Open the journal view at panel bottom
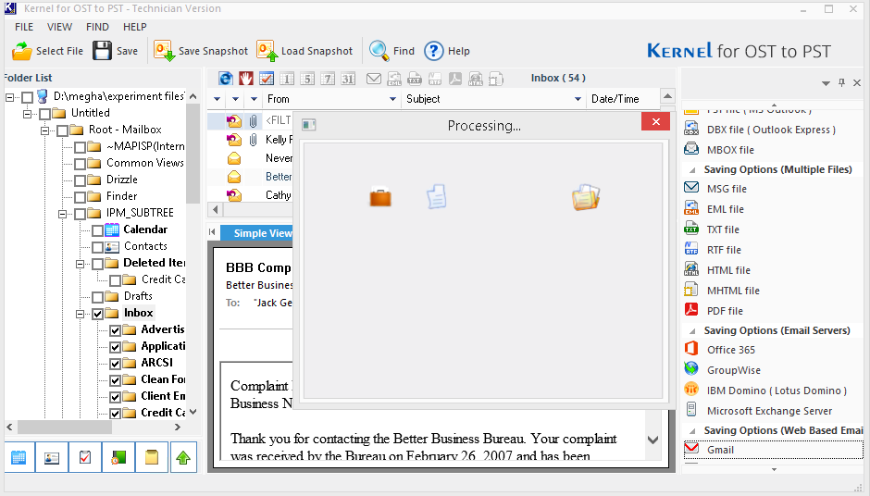The width and height of the screenshot is (870, 496). 118,457
